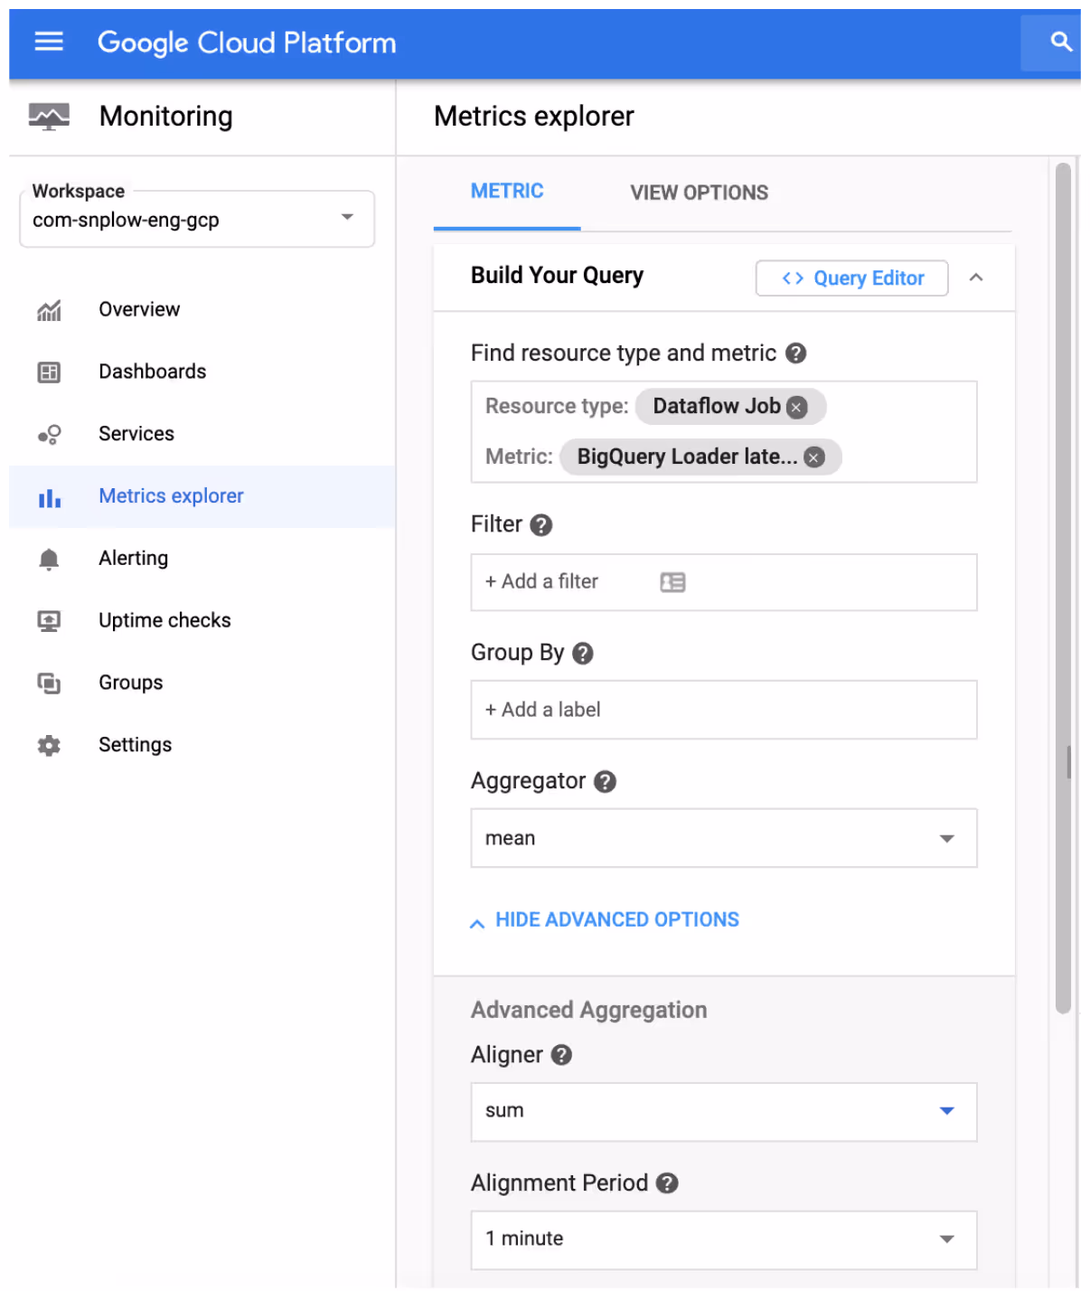Go to Dashboards in sidebar
The image size is (1090, 1291).
pos(202,372)
